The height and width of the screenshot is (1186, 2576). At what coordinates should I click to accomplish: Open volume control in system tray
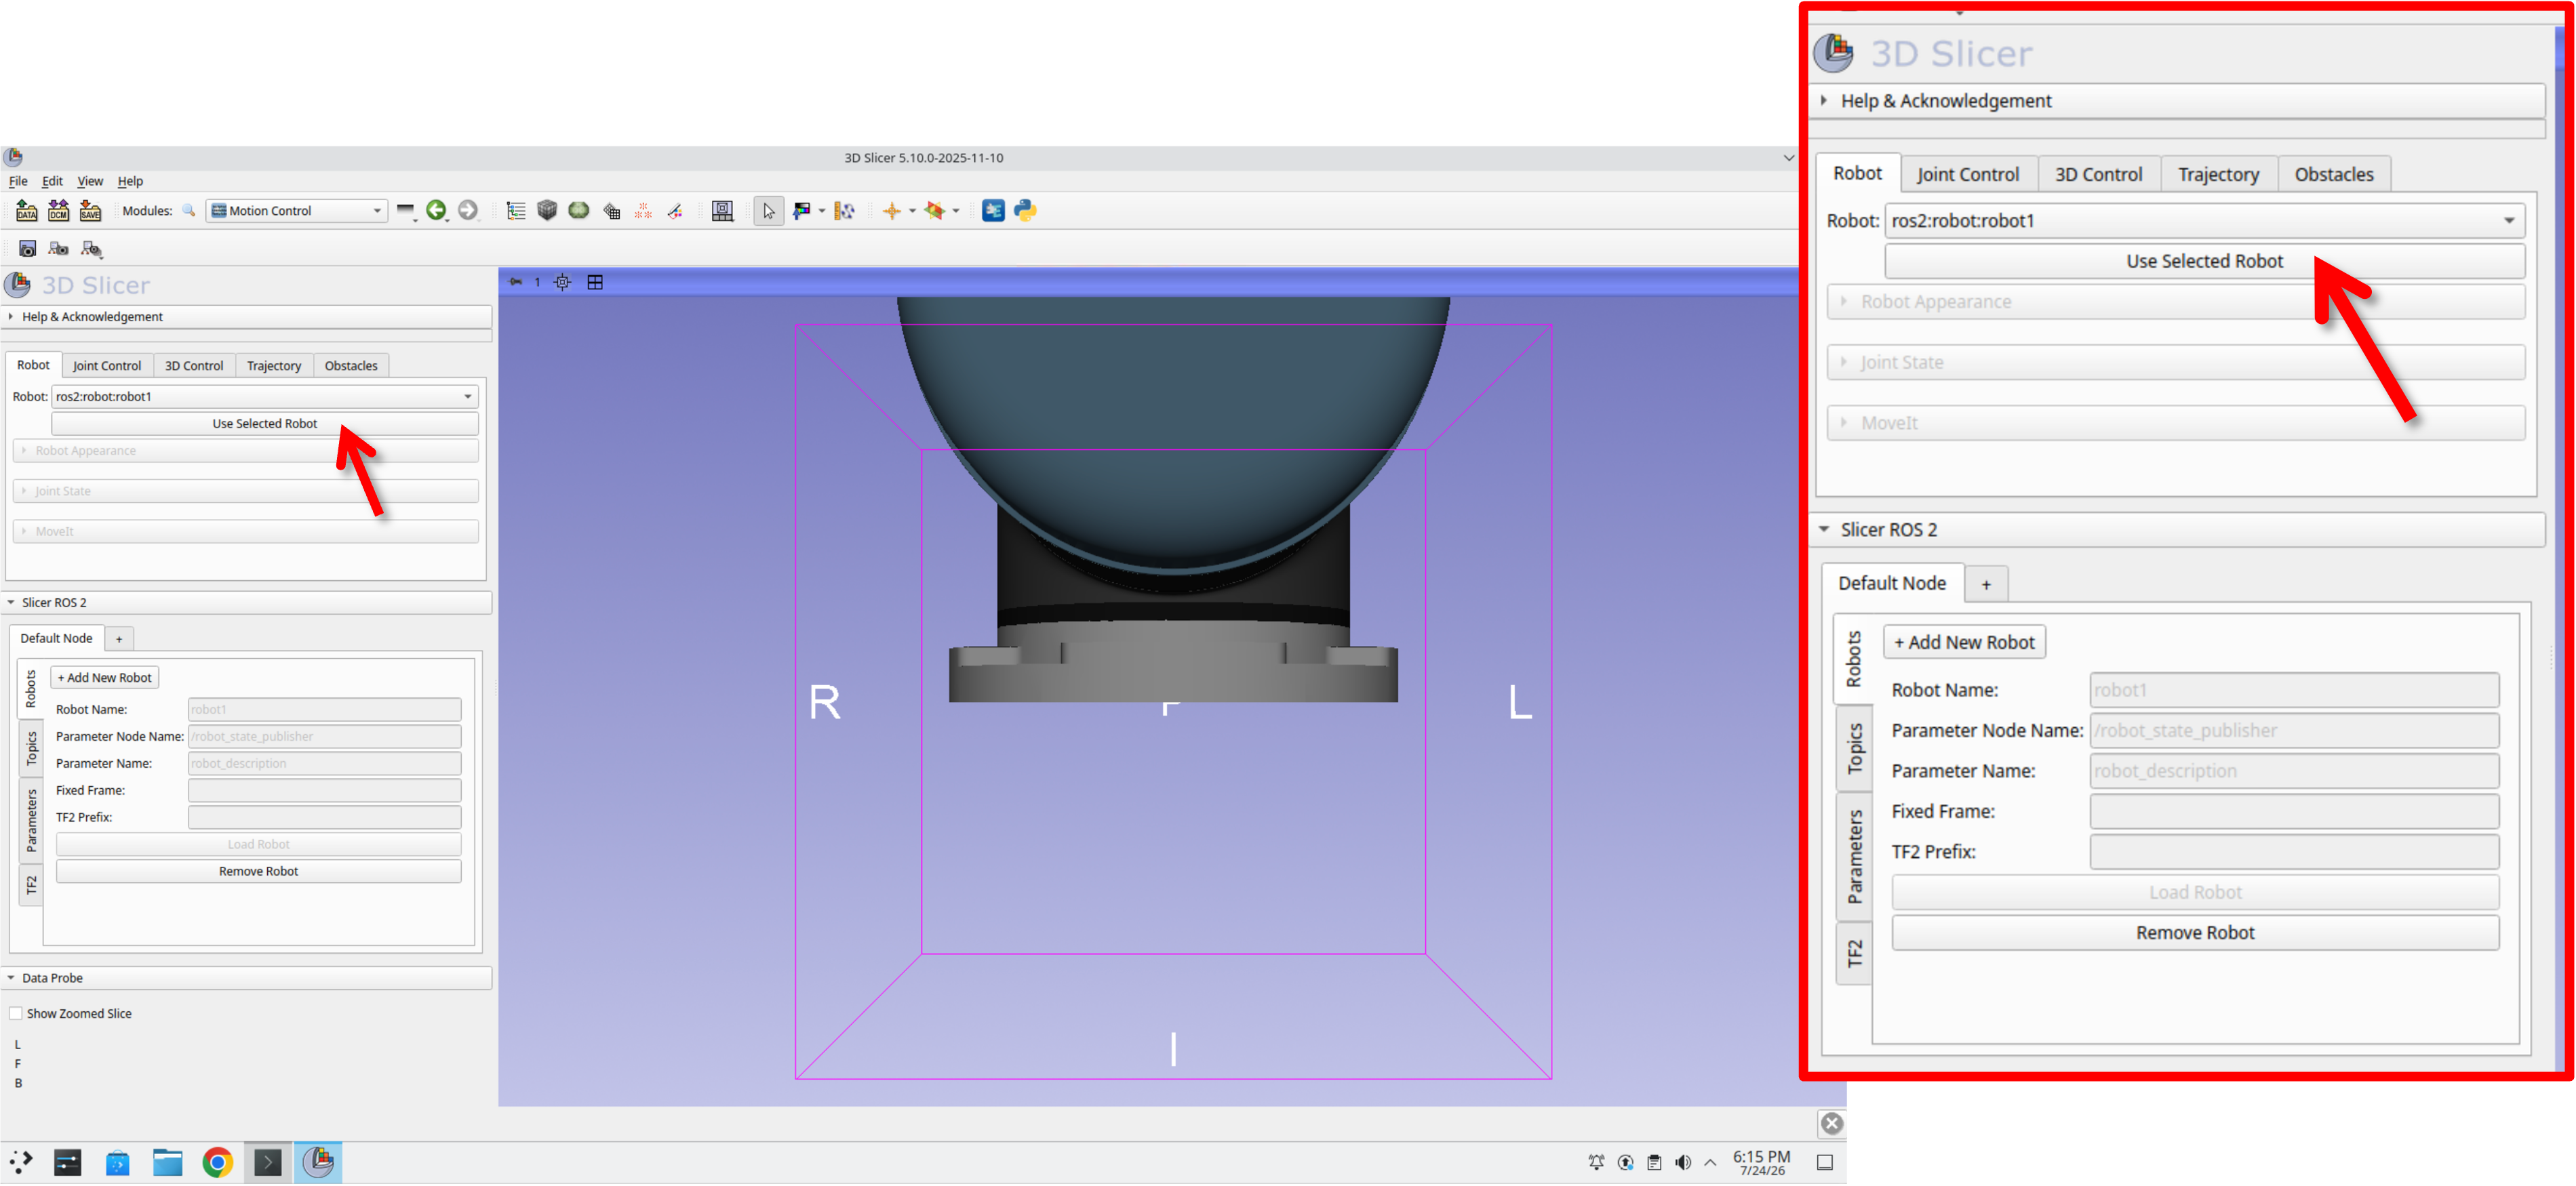pos(1684,1163)
